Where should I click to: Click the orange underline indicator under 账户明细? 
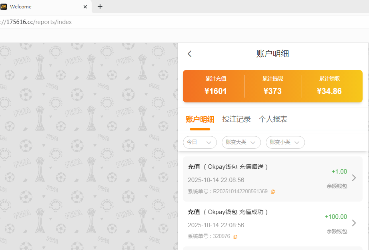(x=200, y=129)
